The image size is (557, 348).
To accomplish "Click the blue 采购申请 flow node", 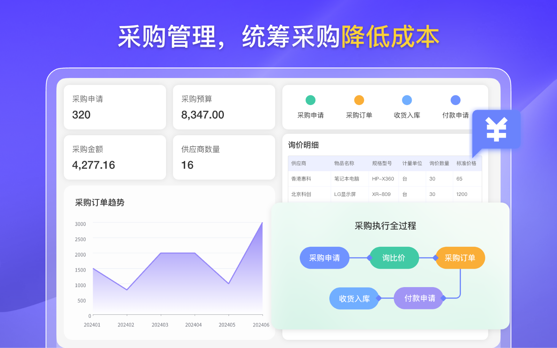I will coord(324,258).
